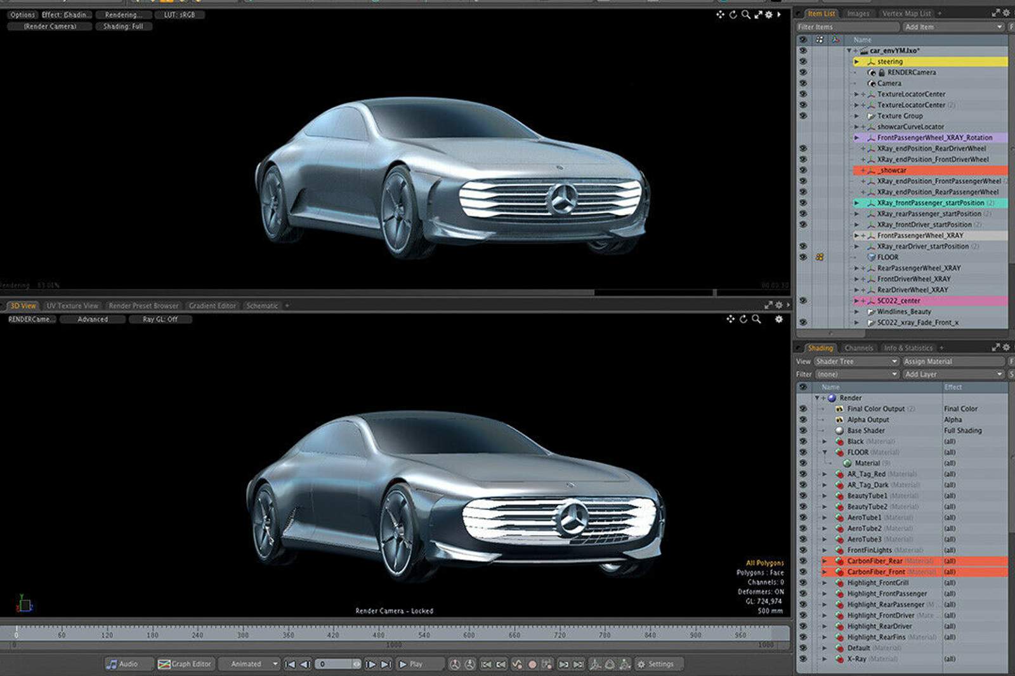Click the zoom magnifier icon in render viewport

click(746, 14)
